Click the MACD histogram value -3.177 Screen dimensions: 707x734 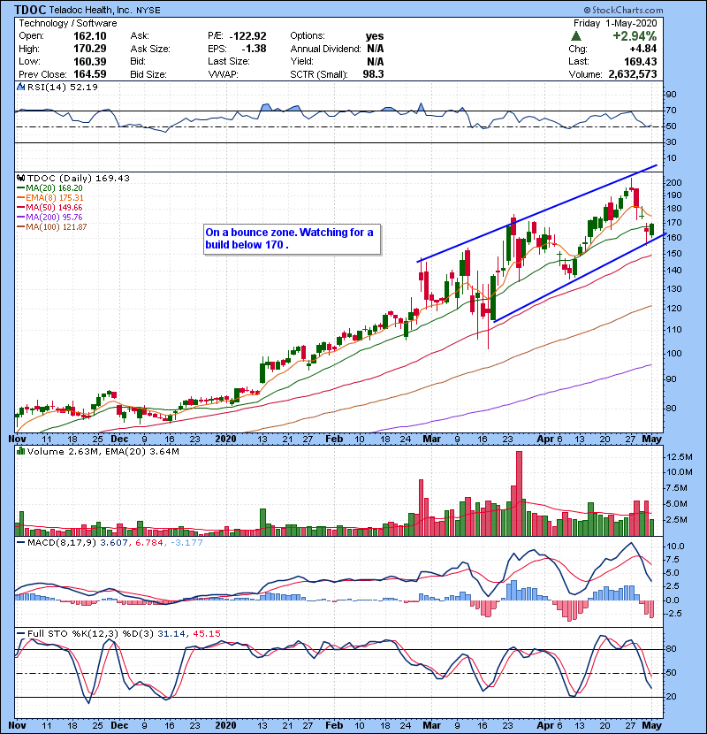click(x=186, y=543)
